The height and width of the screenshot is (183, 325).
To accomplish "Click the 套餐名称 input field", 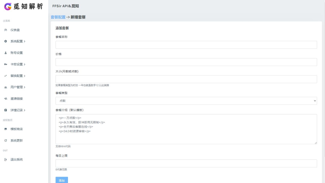I will [x=186, y=45].
